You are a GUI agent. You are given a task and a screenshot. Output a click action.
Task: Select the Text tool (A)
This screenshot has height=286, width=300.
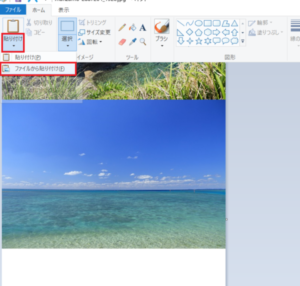[x=142, y=27]
